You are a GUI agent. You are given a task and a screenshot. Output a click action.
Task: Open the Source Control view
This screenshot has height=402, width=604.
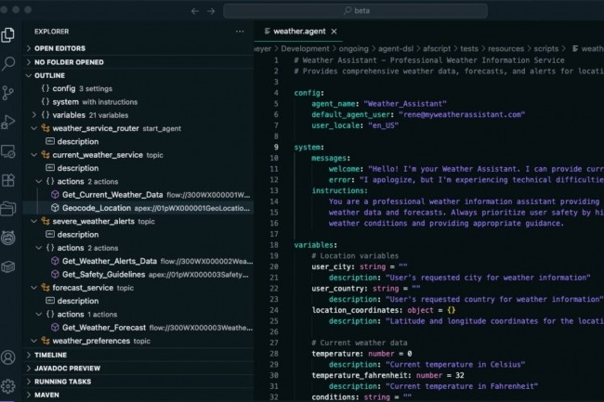tap(9, 93)
